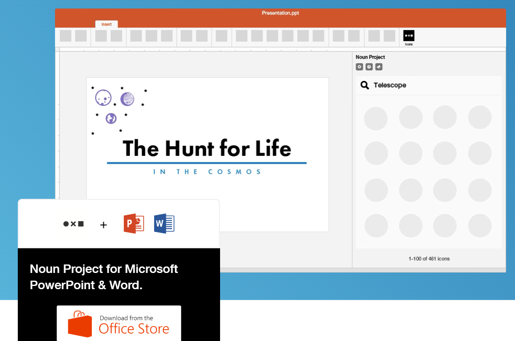Open the Noun Project Icons ribbon button
The height and width of the screenshot is (341, 515).
point(409,37)
